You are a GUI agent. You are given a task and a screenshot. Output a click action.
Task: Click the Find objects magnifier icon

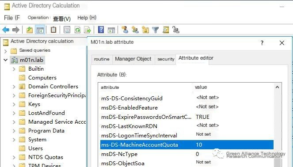[x=166, y=30]
